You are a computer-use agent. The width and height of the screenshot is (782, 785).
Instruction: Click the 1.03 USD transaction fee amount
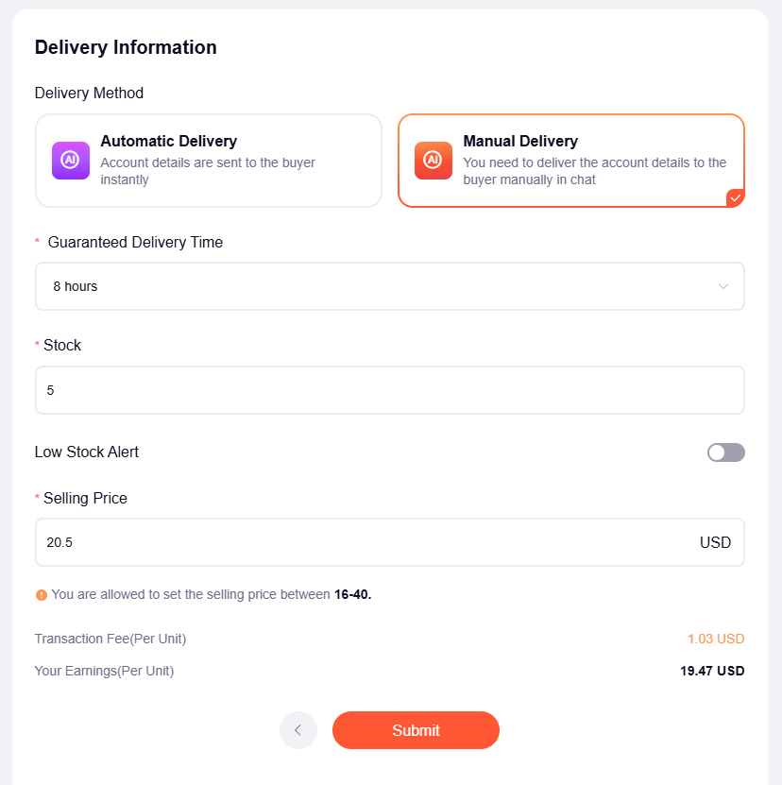click(716, 639)
